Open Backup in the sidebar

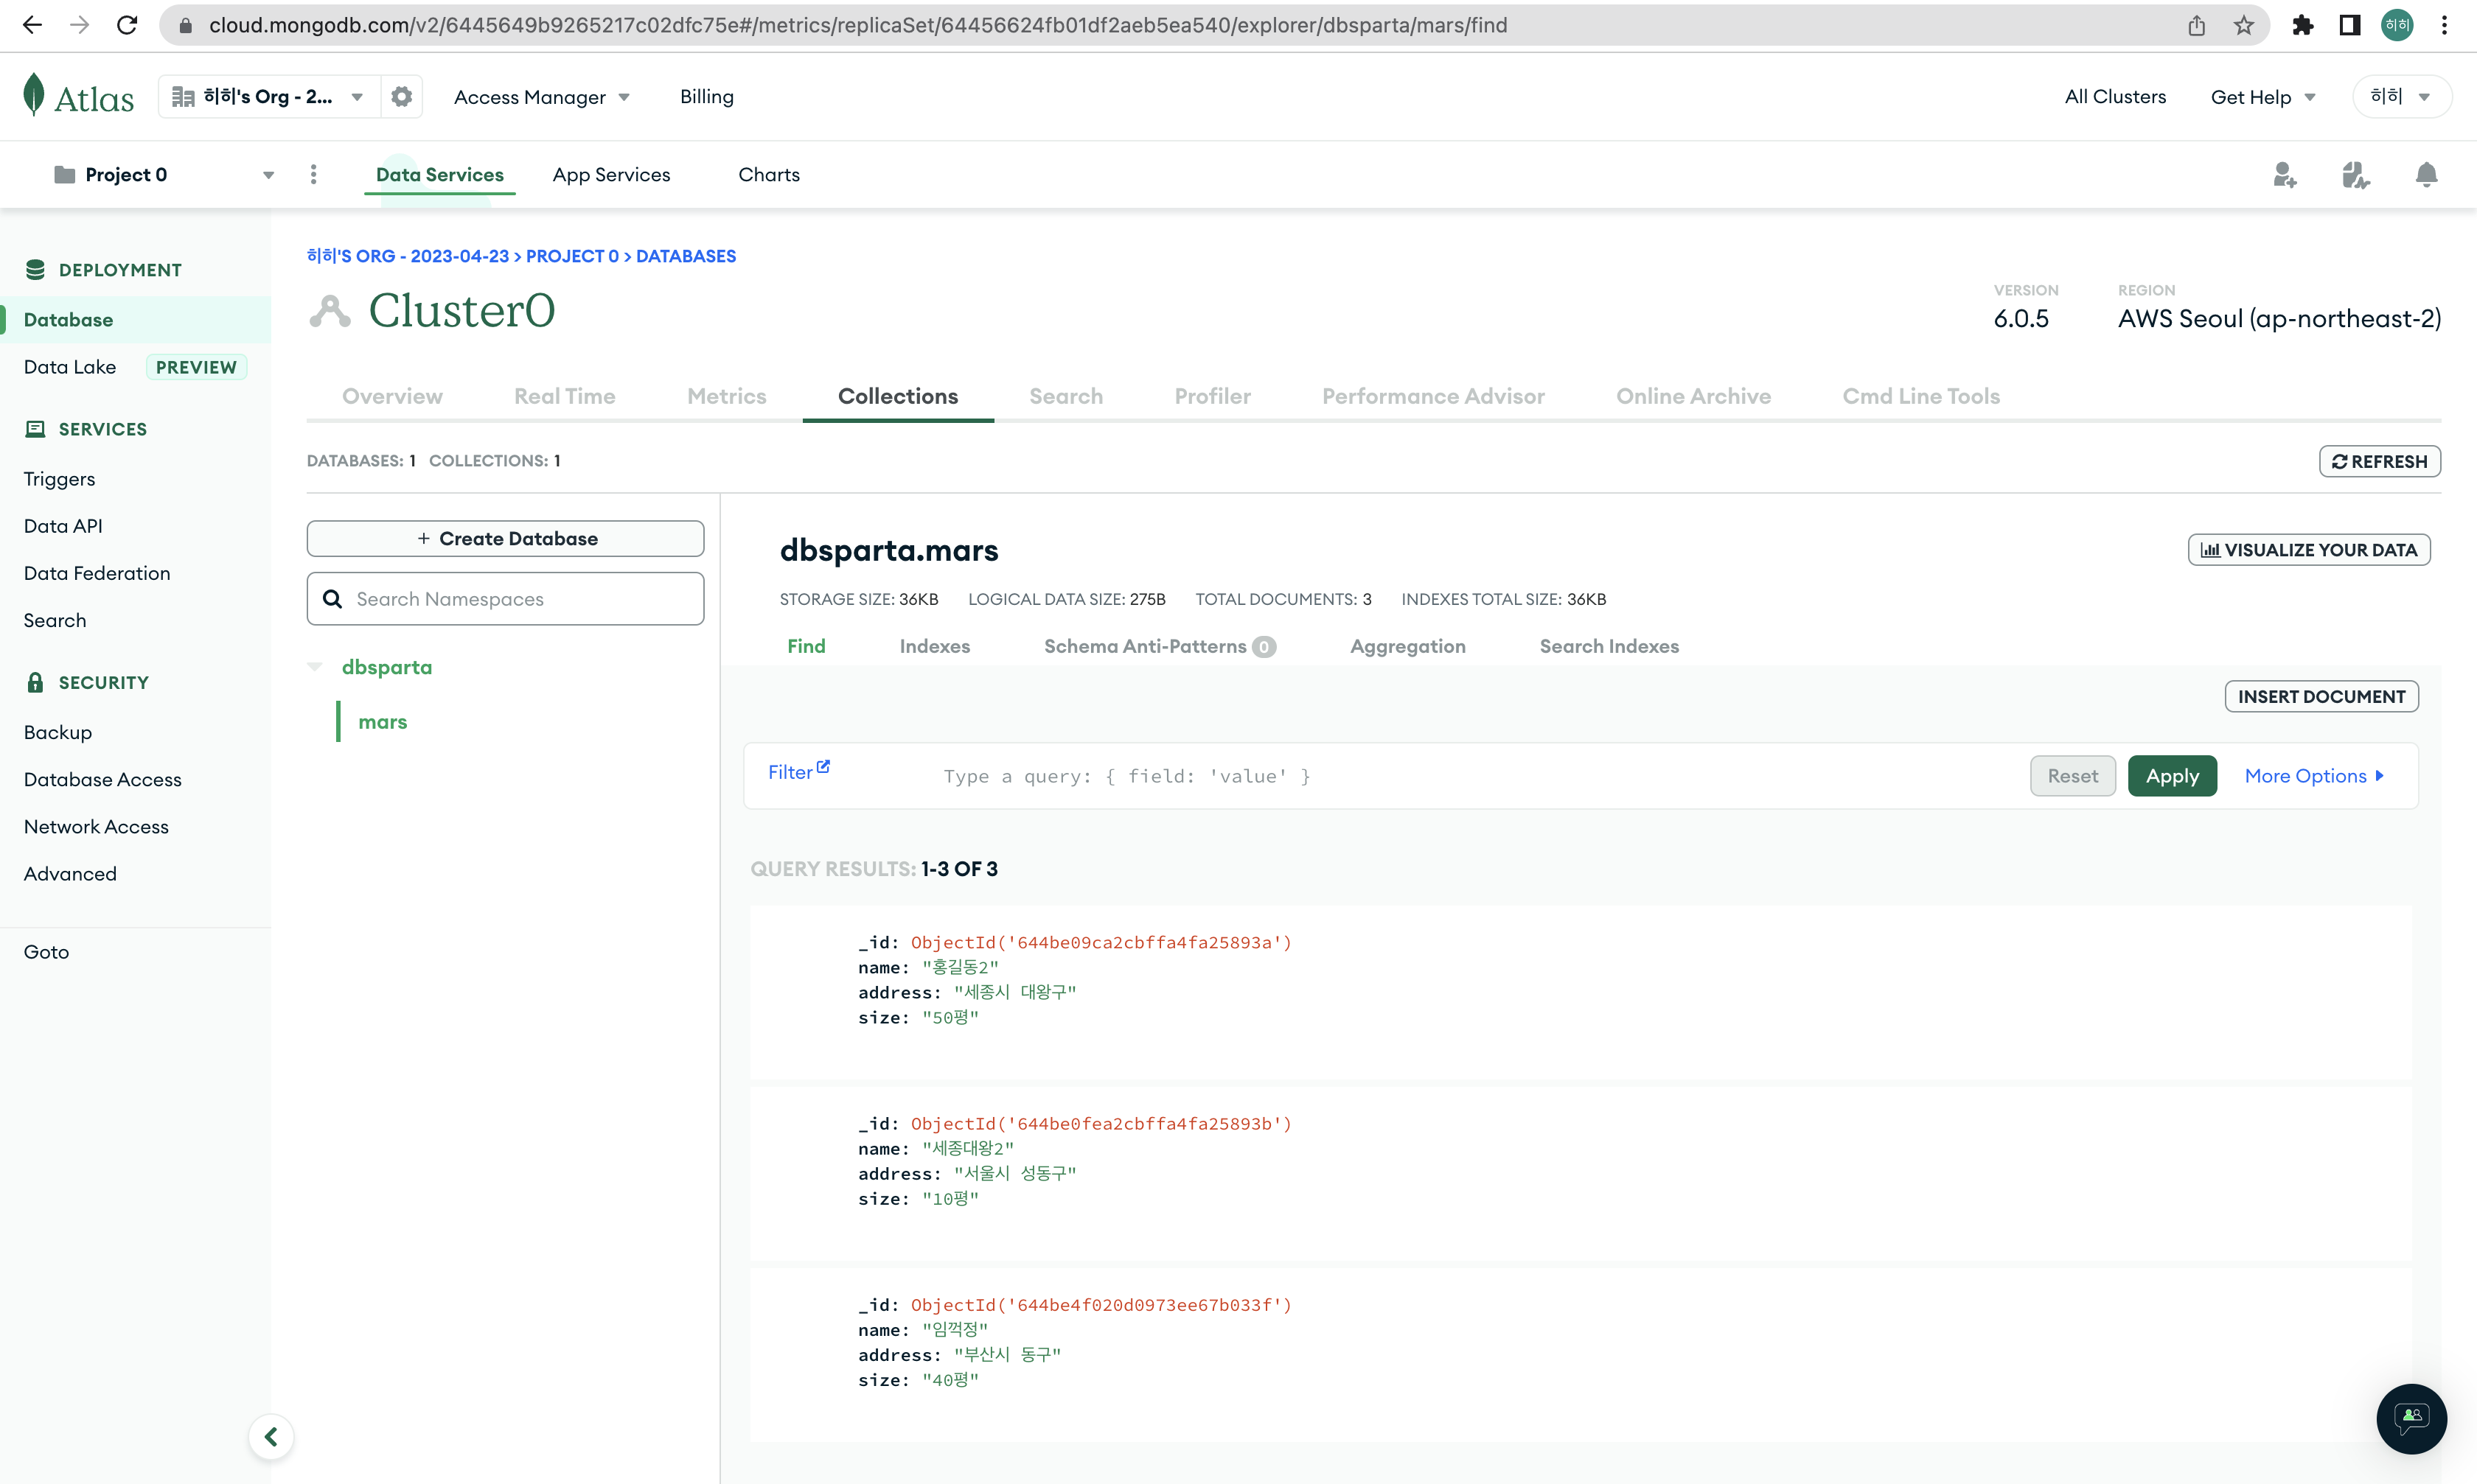pyautogui.click(x=58, y=732)
